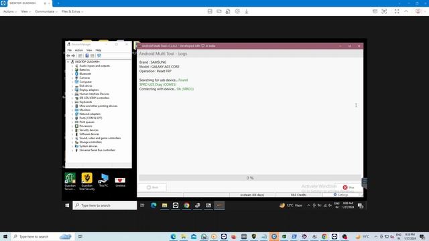
Task: Open Guardian Secure desktop shortcut
Action: pos(70,181)
